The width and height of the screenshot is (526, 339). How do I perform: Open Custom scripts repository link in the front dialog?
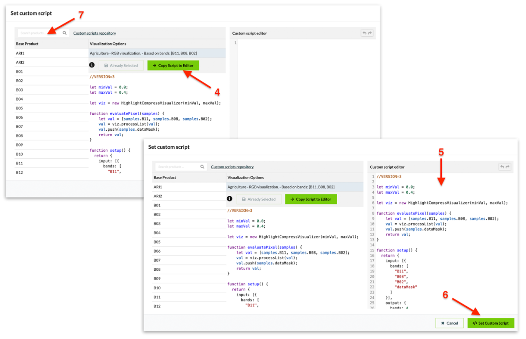[232, 167]
